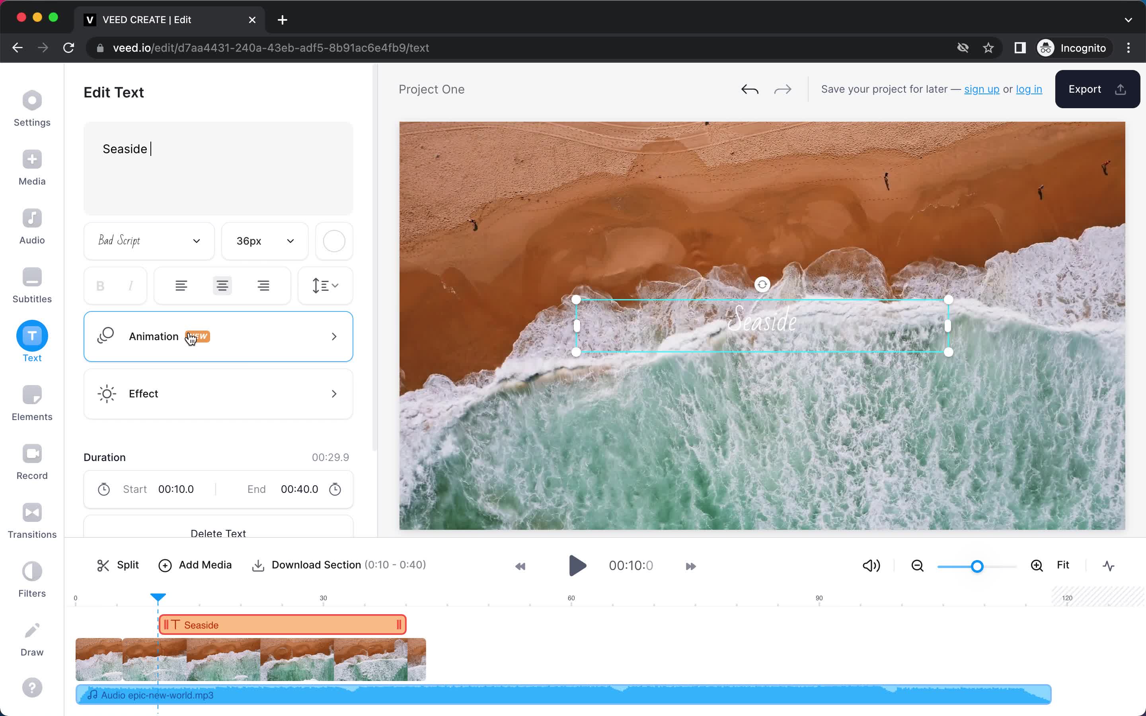
Task: Click Download Section button
Action: pyautogui.click(x=339, y=565)
